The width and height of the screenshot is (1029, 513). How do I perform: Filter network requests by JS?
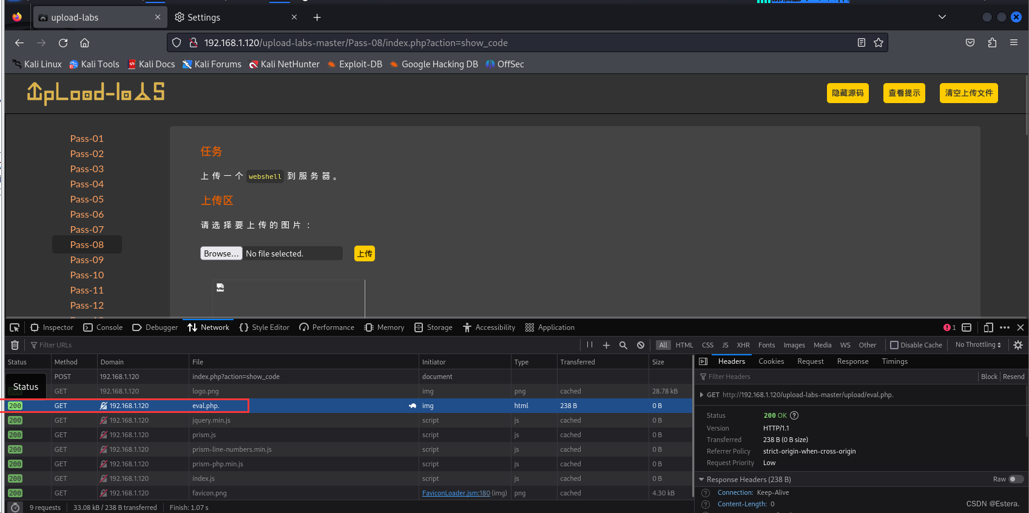(725, 345)
